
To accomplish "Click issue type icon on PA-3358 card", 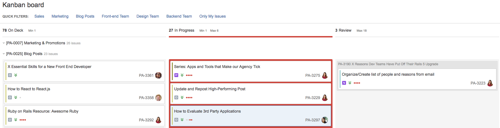I will tap(10, 97).
